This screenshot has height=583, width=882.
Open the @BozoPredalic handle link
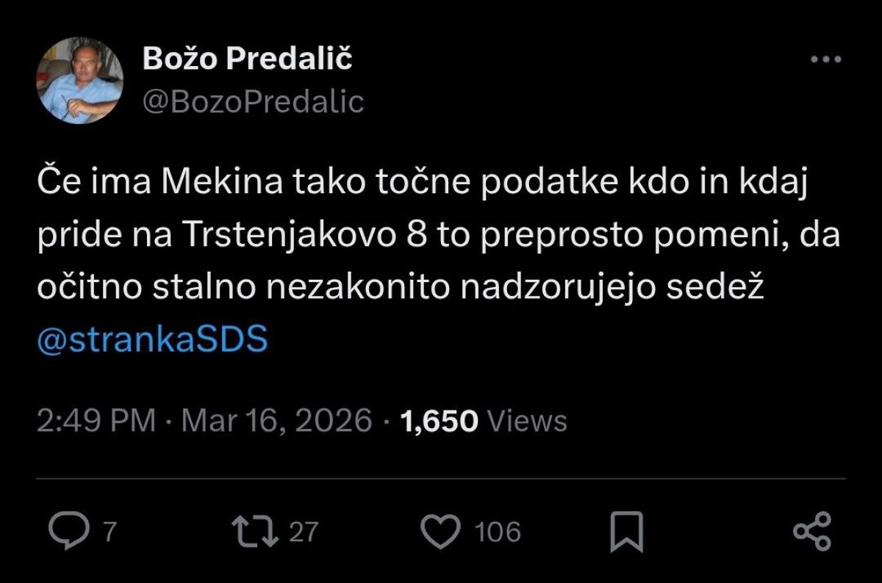click(x=253, y=102)
